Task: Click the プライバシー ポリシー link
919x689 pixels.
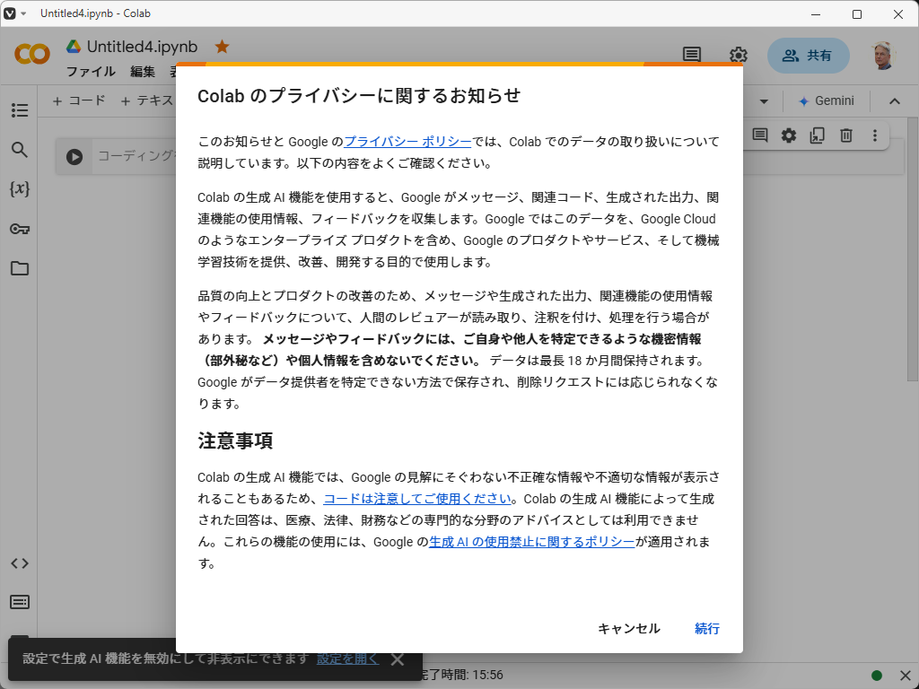Action: pyautogui.click(x=407, y=142)
